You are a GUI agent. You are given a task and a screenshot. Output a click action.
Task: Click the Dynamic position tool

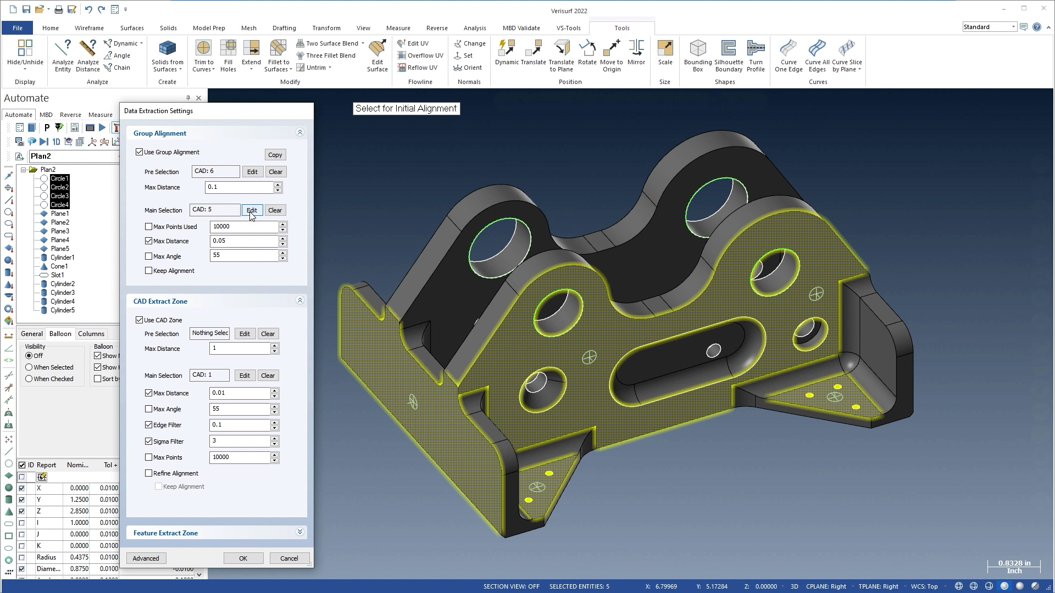[x=507, y=52]
